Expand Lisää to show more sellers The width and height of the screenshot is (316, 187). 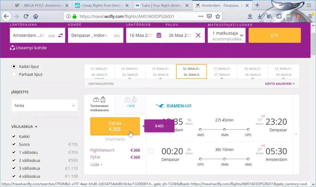(x=96, y=164)
